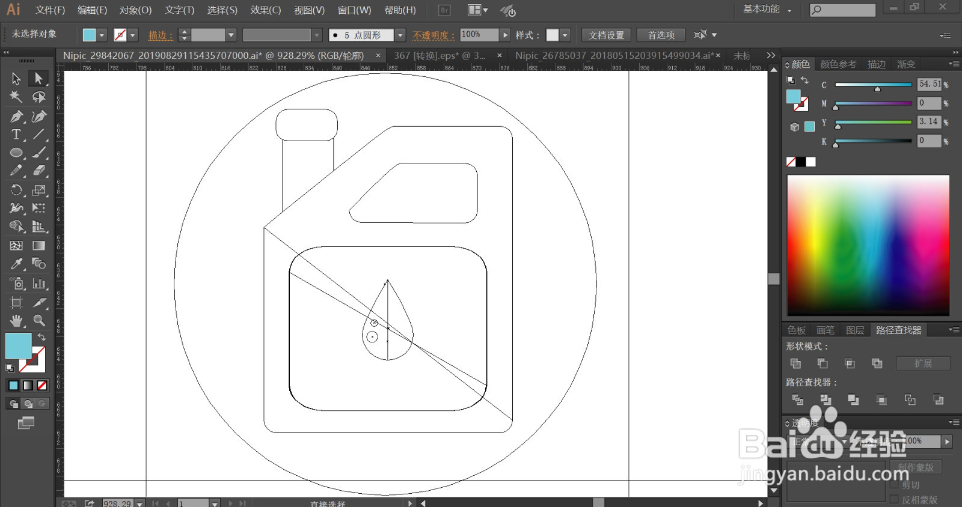The image size is (962, 507).
Task: Pick the Eyedropper tool
Action: (x=16, y=264)
